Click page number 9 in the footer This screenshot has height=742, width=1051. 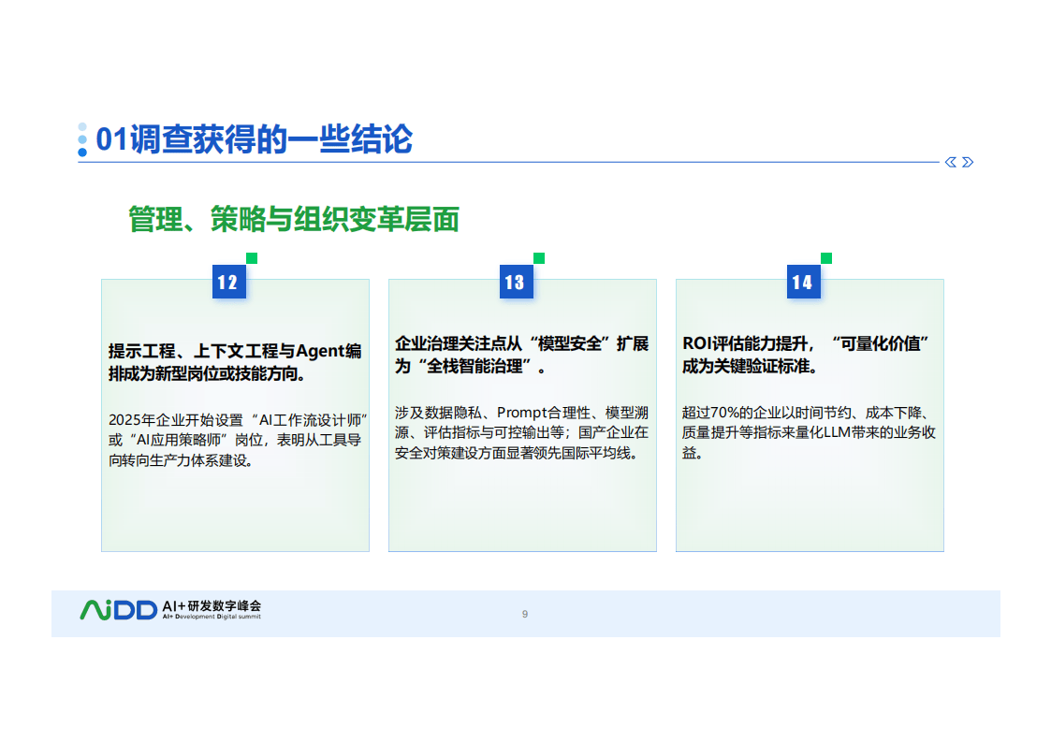[x=525, y=614]
